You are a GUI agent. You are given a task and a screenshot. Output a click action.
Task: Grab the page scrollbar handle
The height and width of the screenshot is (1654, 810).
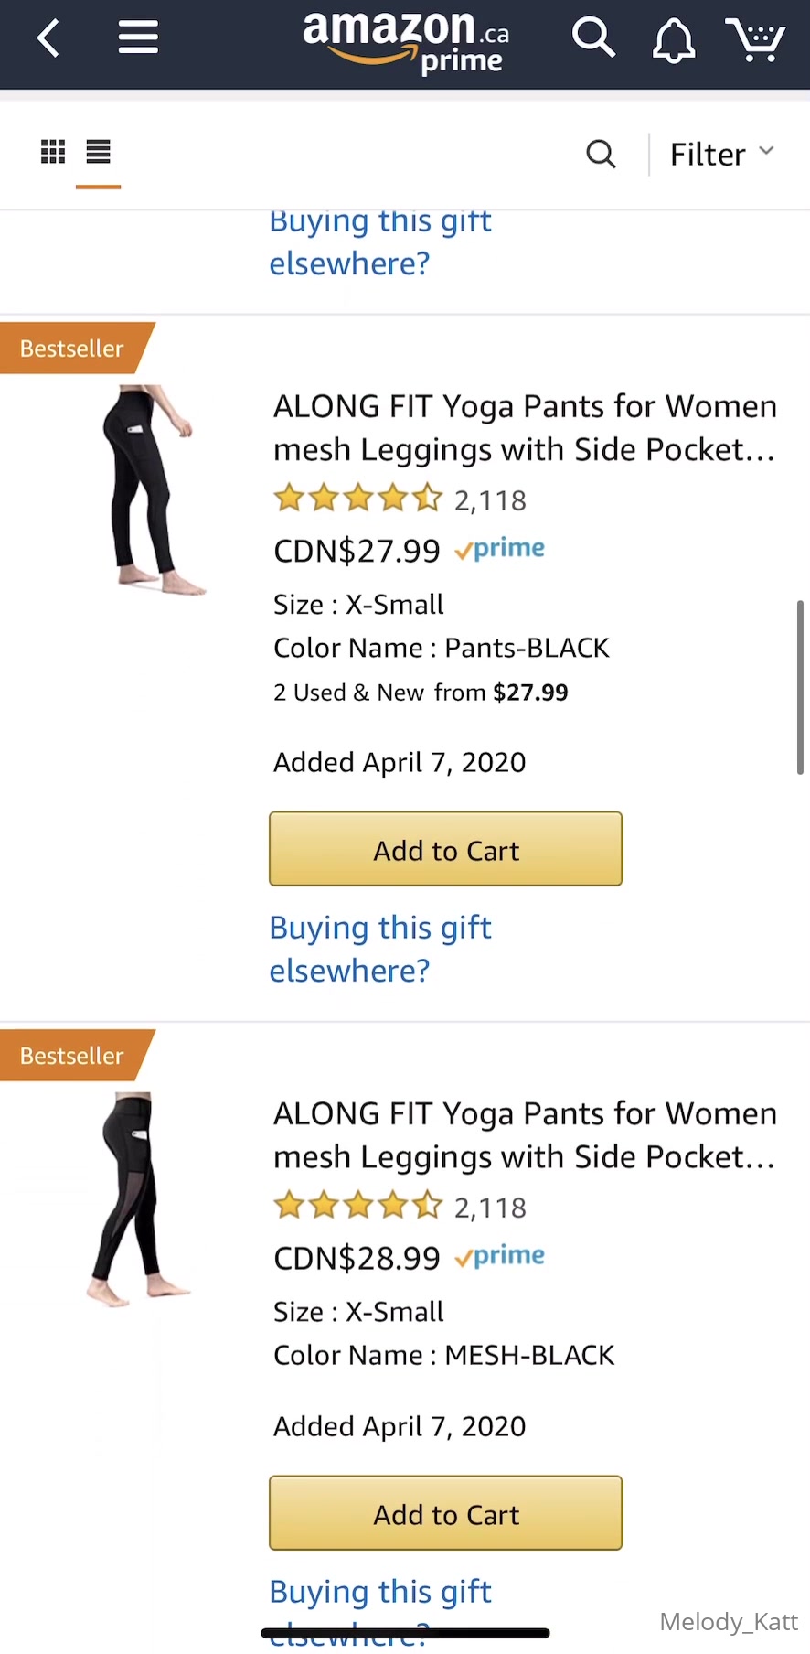[x=800, y=687]
